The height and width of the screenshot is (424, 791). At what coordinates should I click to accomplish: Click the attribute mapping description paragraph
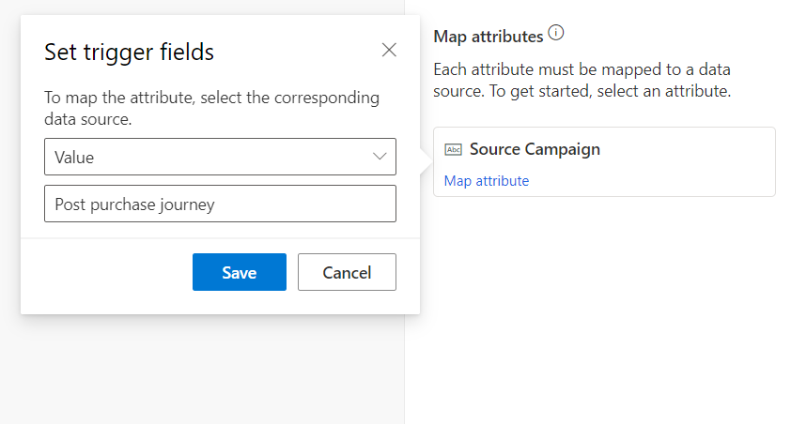[x=582, y=81]
